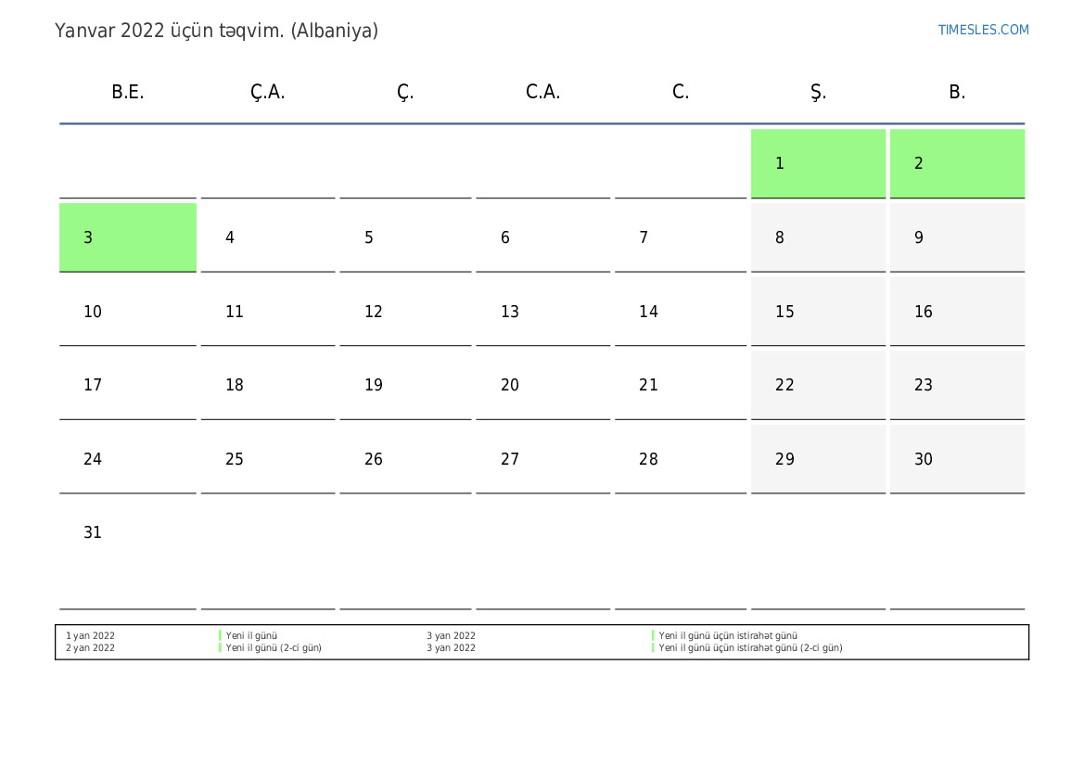
Task: Select the '2 yan 2022' legend date
Action: click(x=91, y=648)
